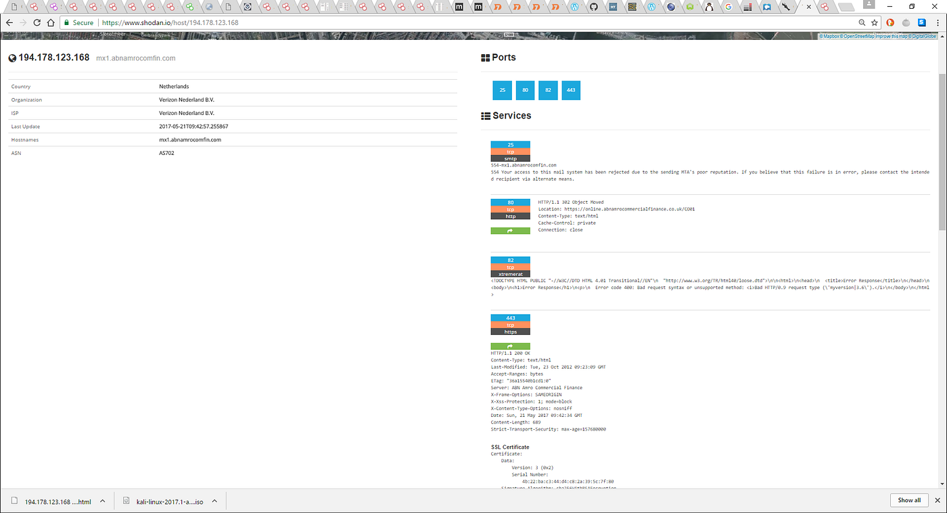Open the port 80 redirect arrow button

click(510, 231)
